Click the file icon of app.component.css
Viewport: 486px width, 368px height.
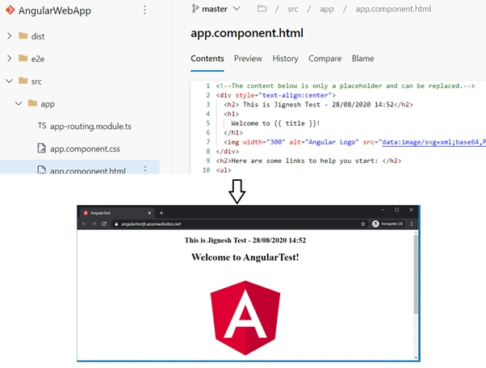[x=41, y=148]
